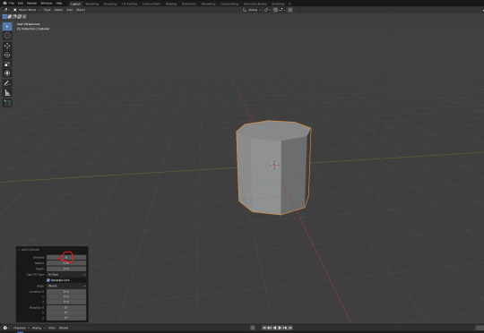Switch to the Modeling workspace tab
The width and height of the screenshot is (484, 333).
(91, 4)
